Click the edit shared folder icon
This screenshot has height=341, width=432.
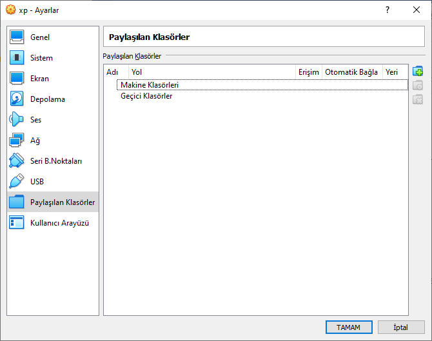(418, 85)
